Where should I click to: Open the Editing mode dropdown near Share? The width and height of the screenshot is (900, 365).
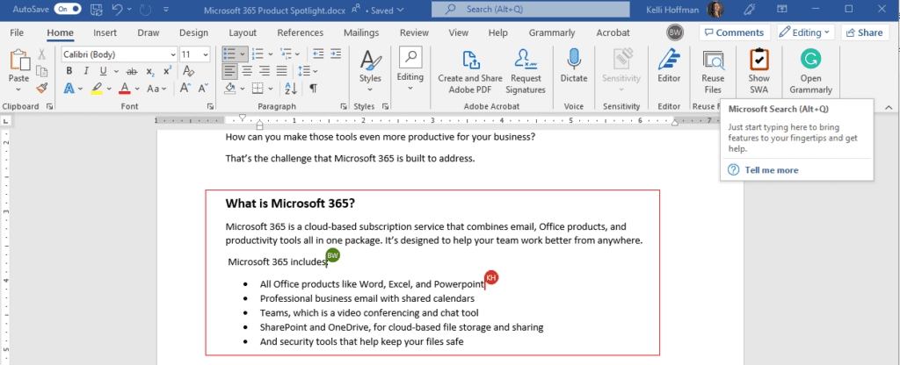tap(806, 32)
